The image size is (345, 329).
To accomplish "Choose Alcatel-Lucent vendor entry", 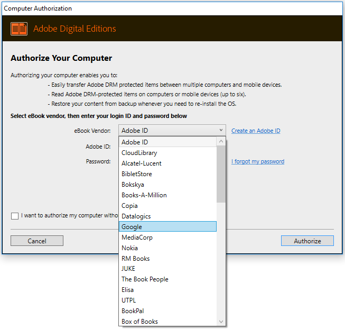I will [x=142, y=163].
